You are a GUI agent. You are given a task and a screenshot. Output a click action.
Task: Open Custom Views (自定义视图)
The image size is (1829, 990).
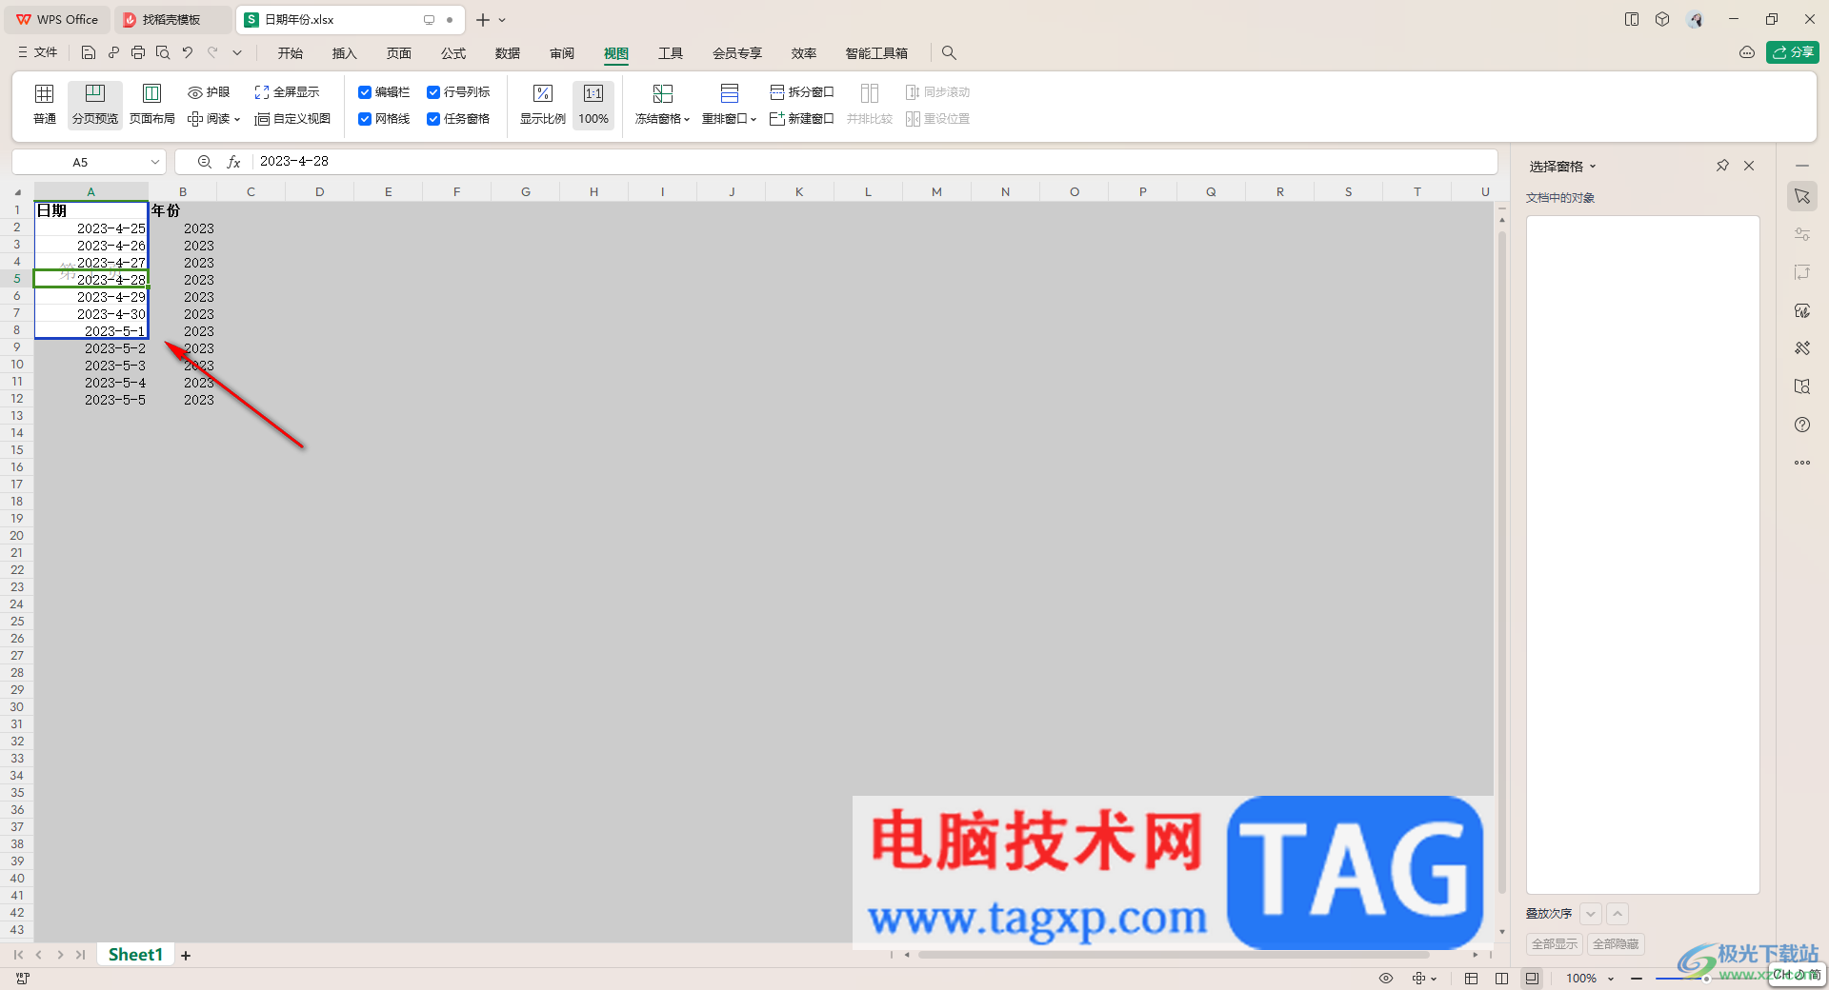[x=292, y=119]
